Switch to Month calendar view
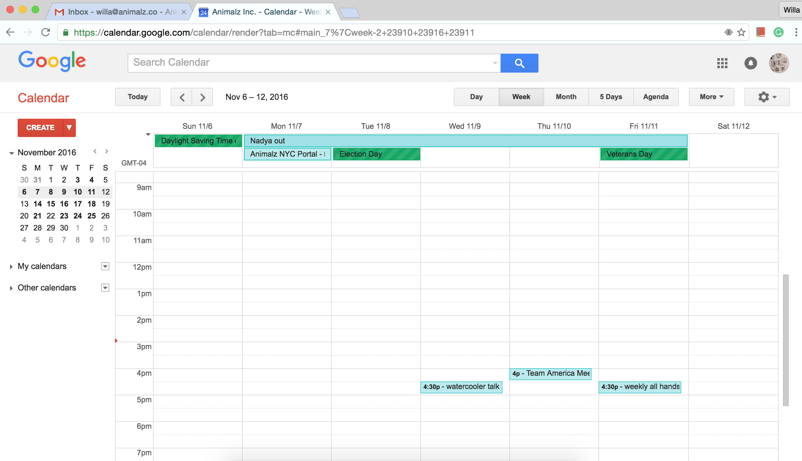802x461 pixels. (565, 97)
